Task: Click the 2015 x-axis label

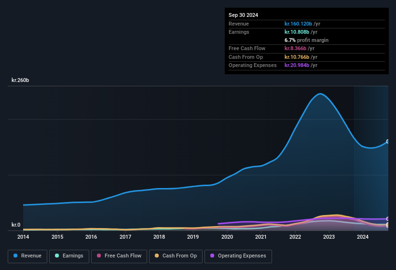Action: click(57, 237)
